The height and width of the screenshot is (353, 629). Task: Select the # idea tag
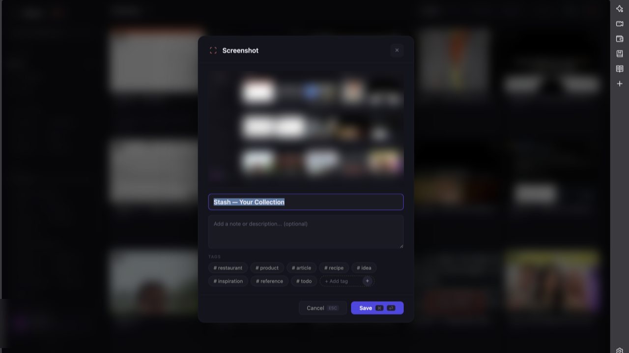coord(364,268)
